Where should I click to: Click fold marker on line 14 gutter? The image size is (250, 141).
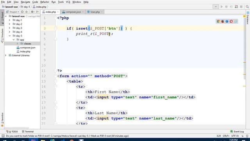(x=55, y=87)
